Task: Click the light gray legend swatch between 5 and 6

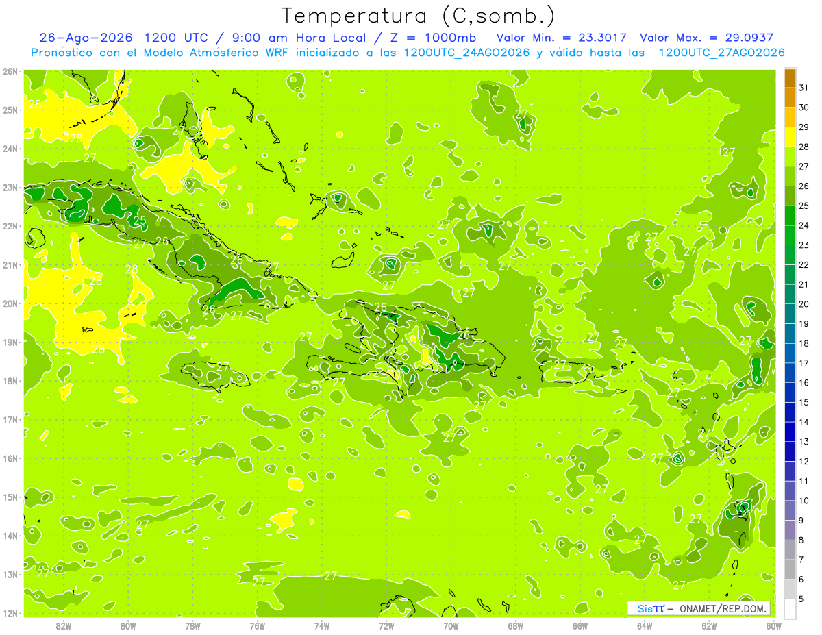Action: click(789, 589)
